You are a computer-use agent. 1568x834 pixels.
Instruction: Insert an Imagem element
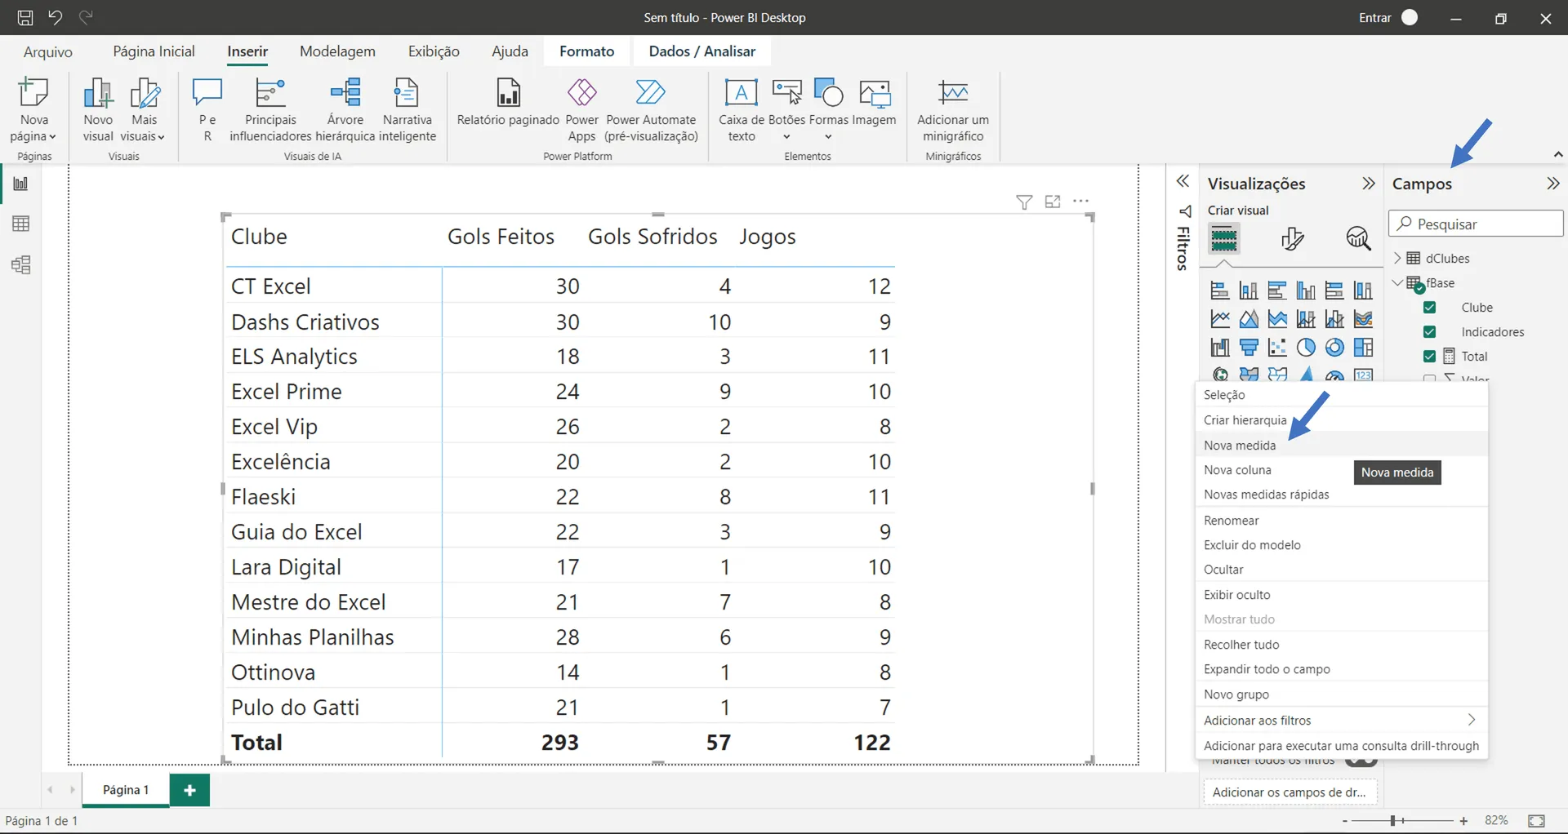875,102
